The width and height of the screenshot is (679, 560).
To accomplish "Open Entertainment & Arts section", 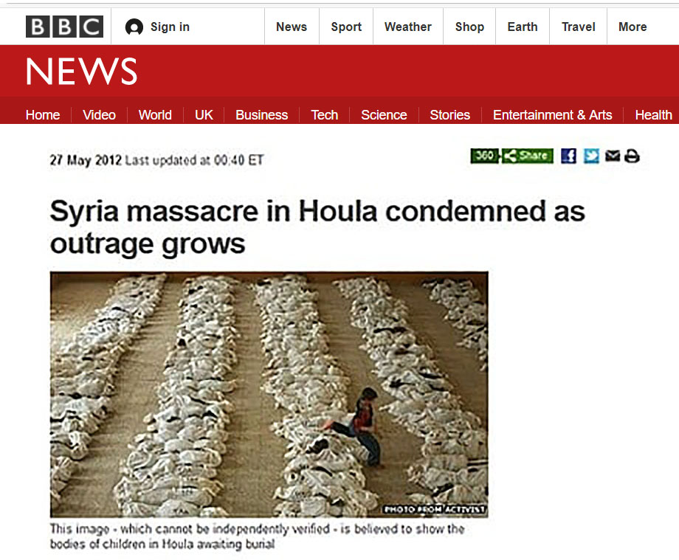I will click(553, 114).
